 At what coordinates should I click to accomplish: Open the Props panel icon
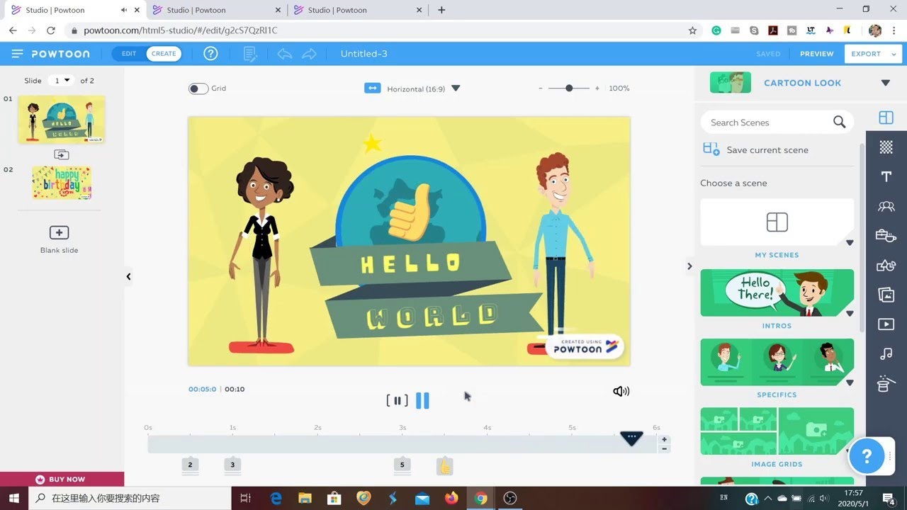[886, 235]
